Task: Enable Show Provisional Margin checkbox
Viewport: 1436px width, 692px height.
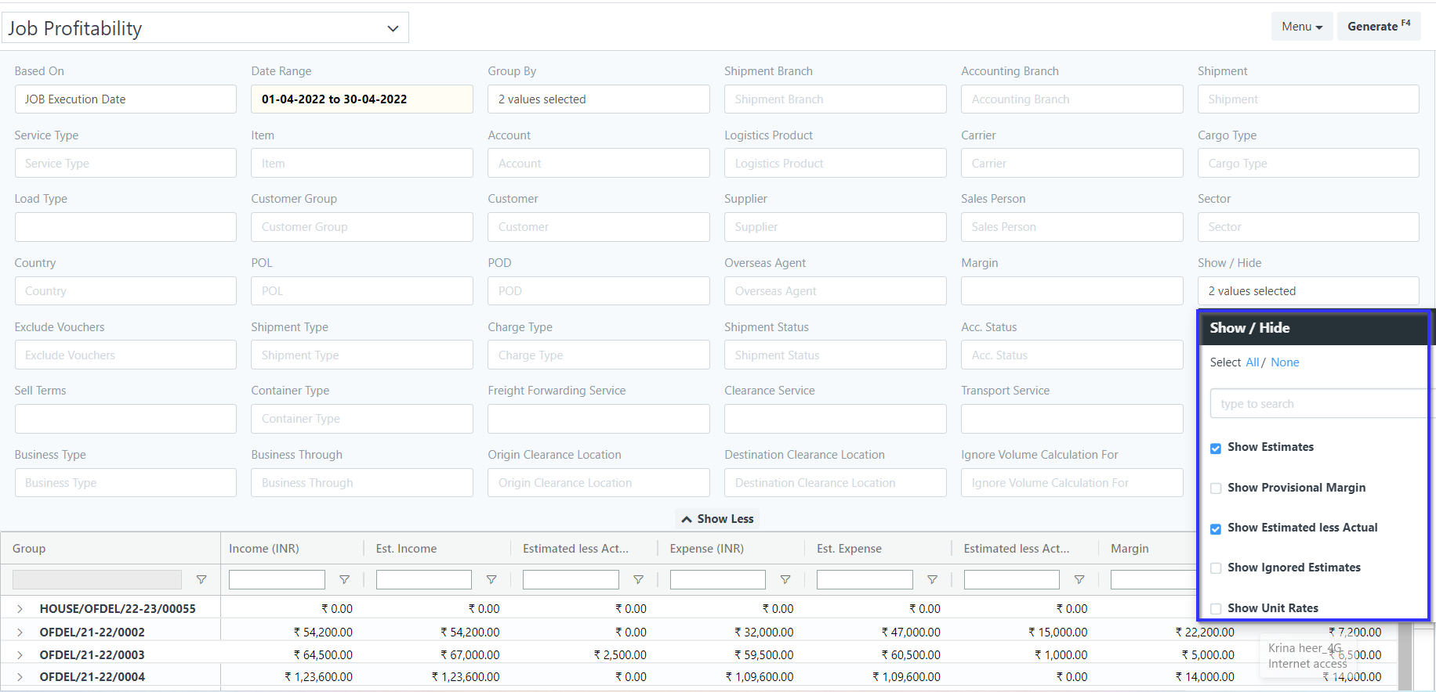Action: (1216, 488)
